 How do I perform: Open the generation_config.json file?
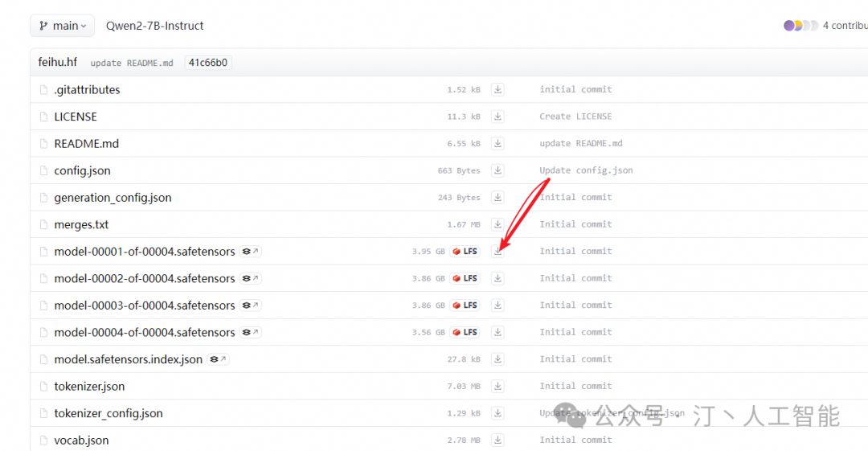113,198
